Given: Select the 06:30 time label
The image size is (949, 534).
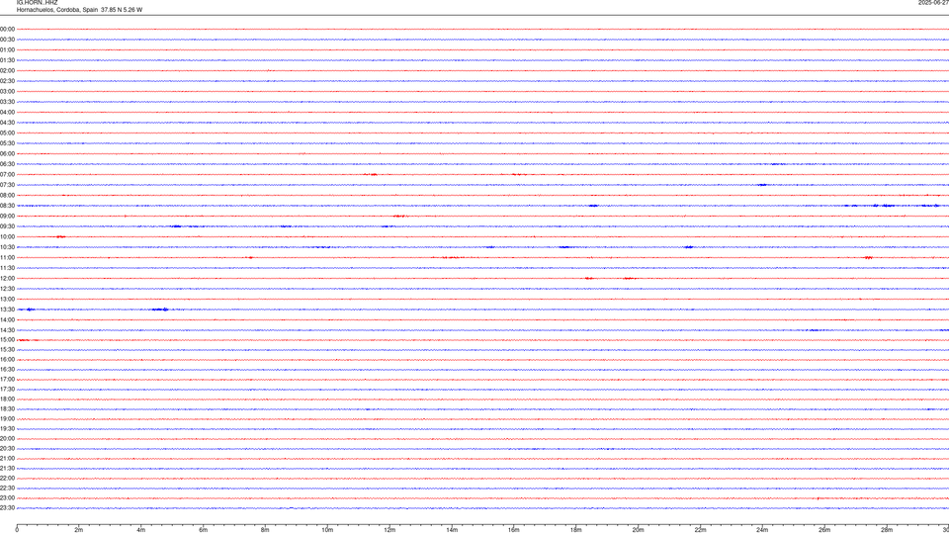Looking at the screenshot, I should 7,164.
